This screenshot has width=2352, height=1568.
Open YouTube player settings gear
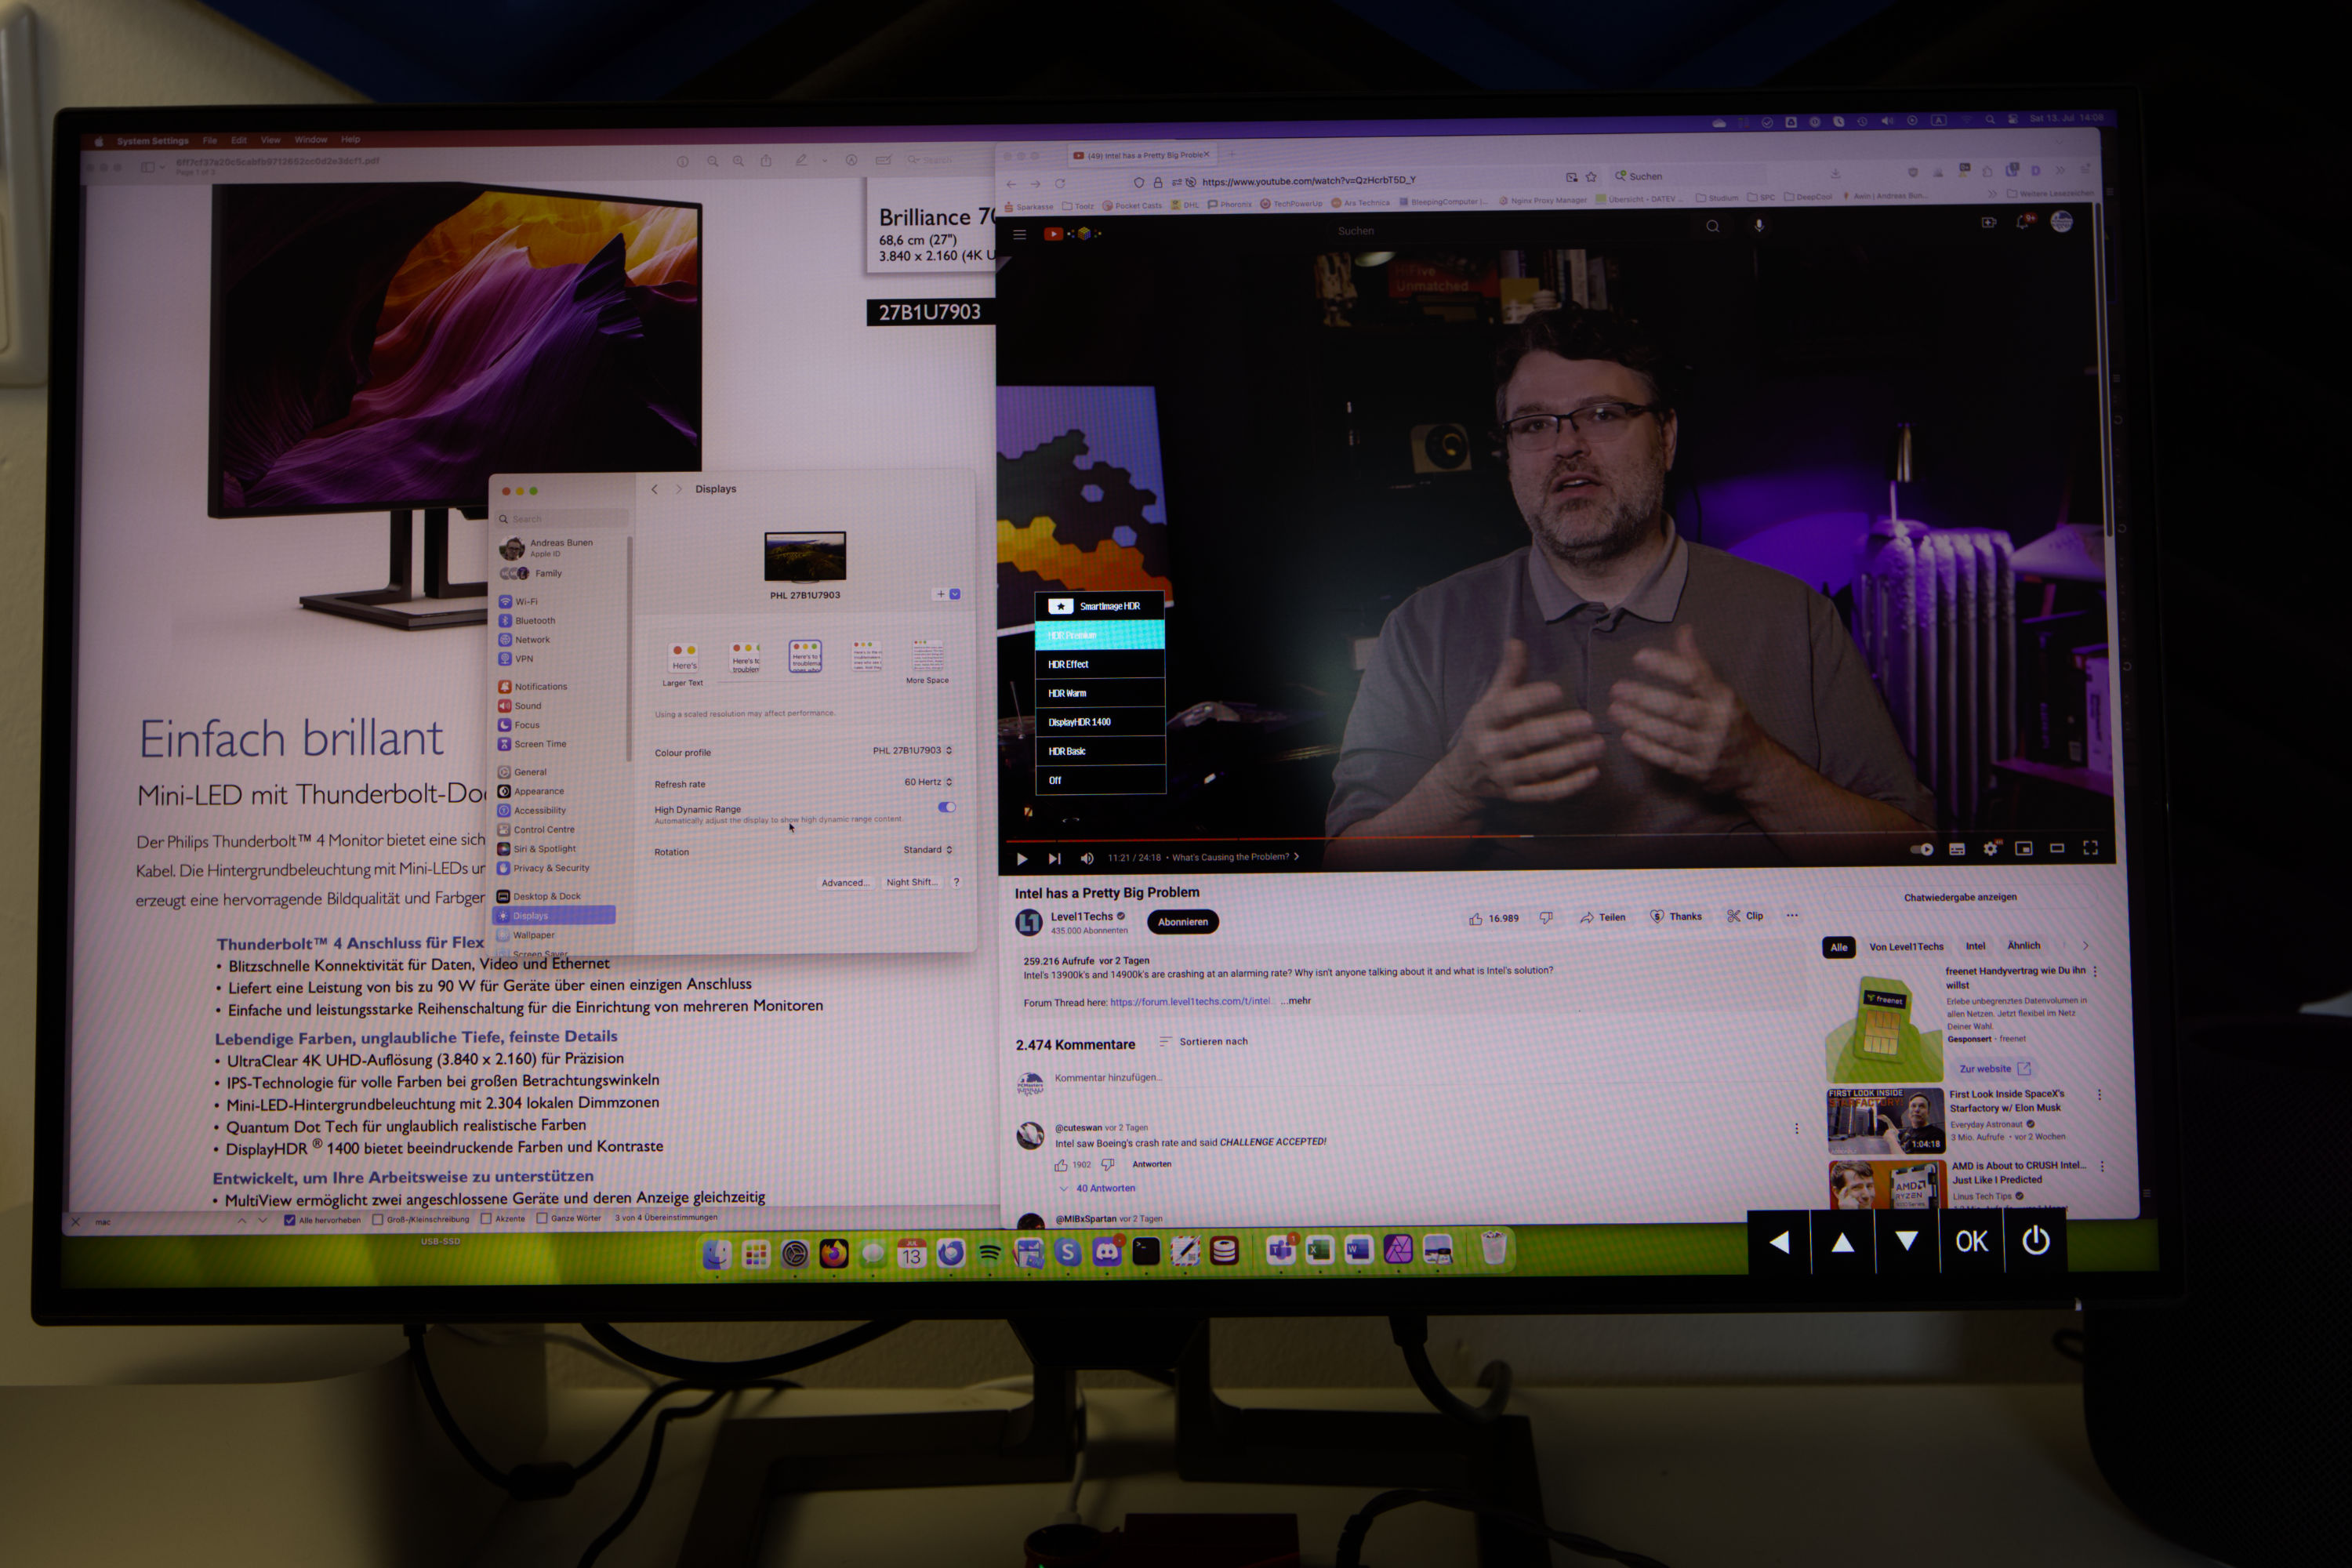[x=1991, y=848]
